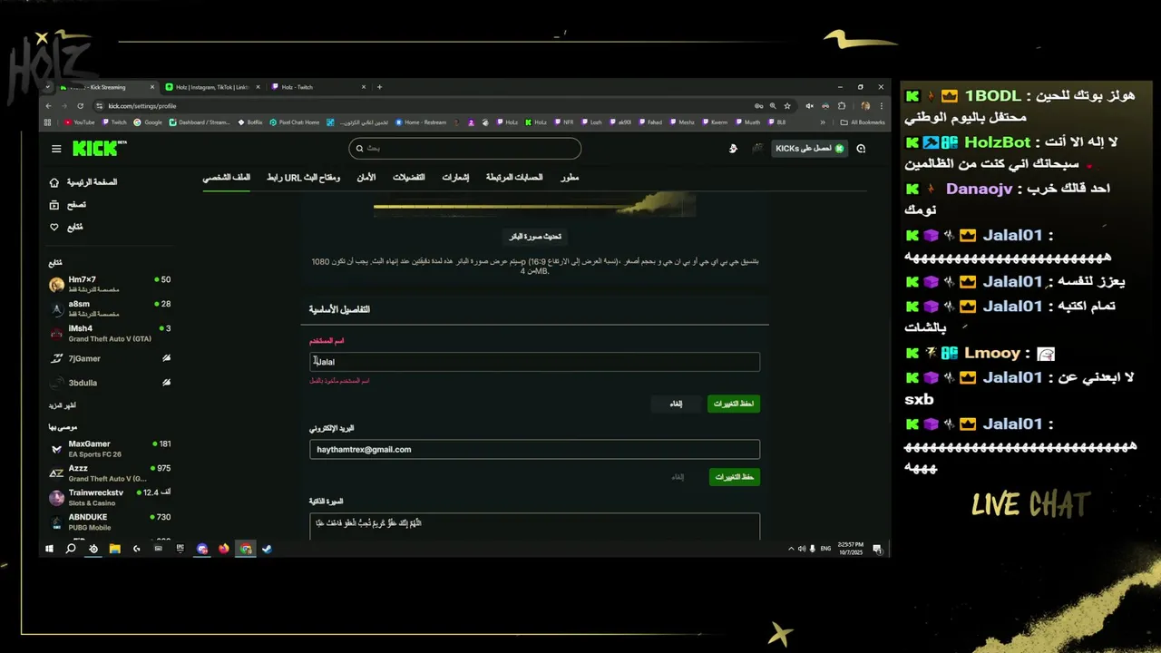Click the Get KICKs button
The image size is (1161, 653).
(x=809, y=148)
